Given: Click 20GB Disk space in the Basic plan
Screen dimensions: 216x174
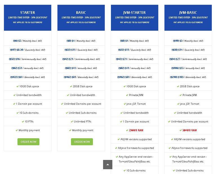Looking at the screenshot, I should point(83,86).
